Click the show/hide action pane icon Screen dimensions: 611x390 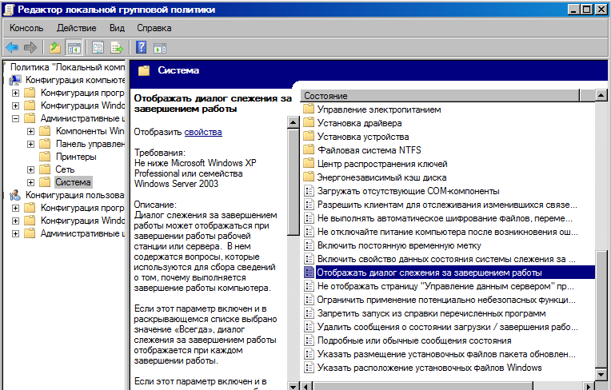click(159, 47)
